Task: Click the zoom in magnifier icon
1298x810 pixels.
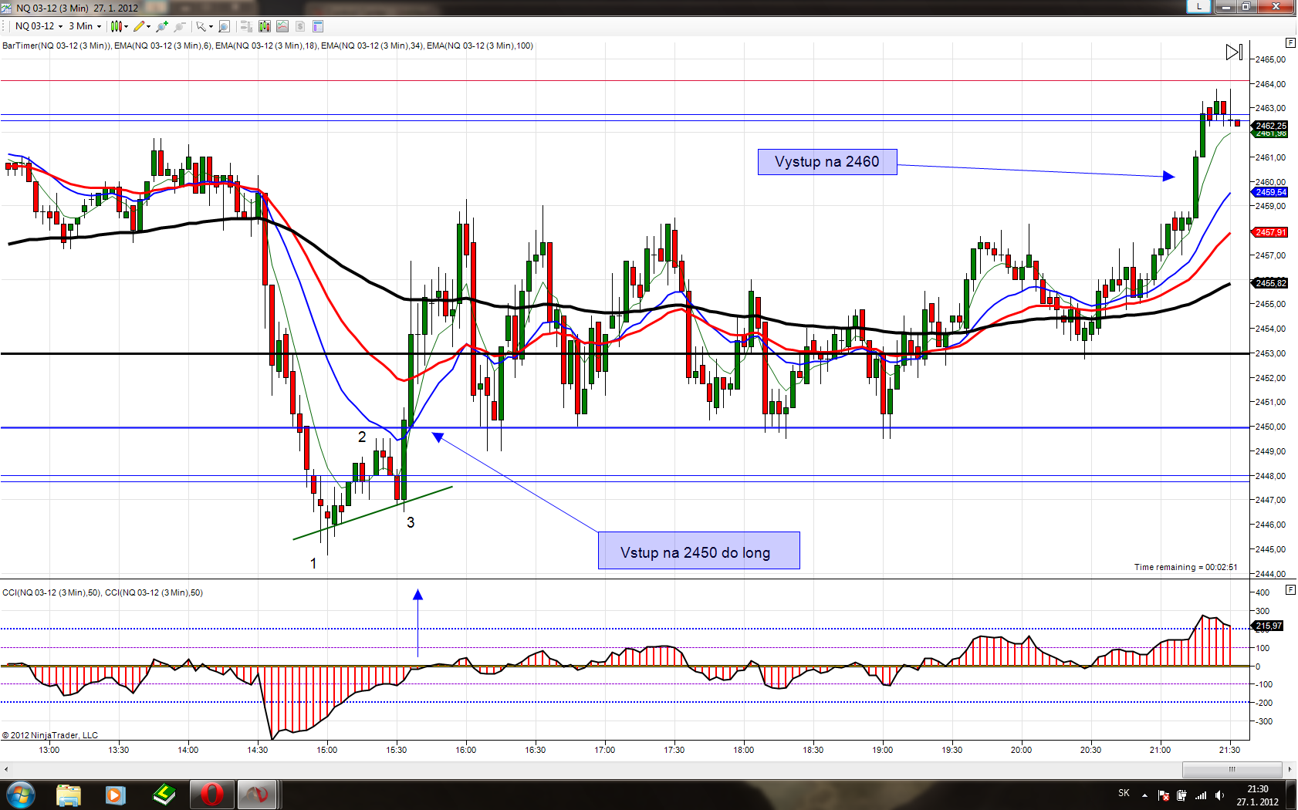Action: 162,26
